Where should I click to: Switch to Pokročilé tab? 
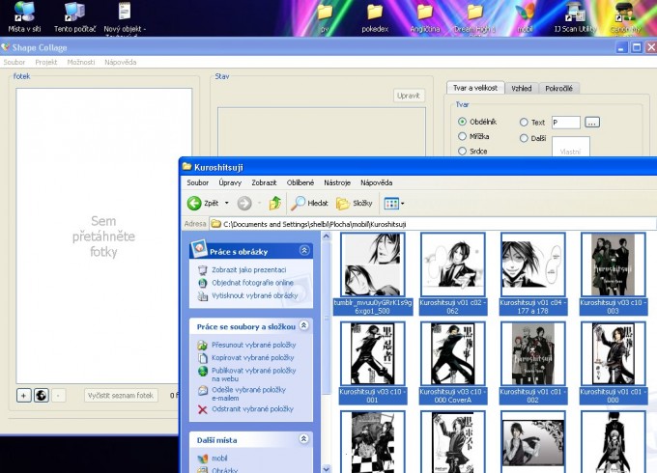[558, 88]
